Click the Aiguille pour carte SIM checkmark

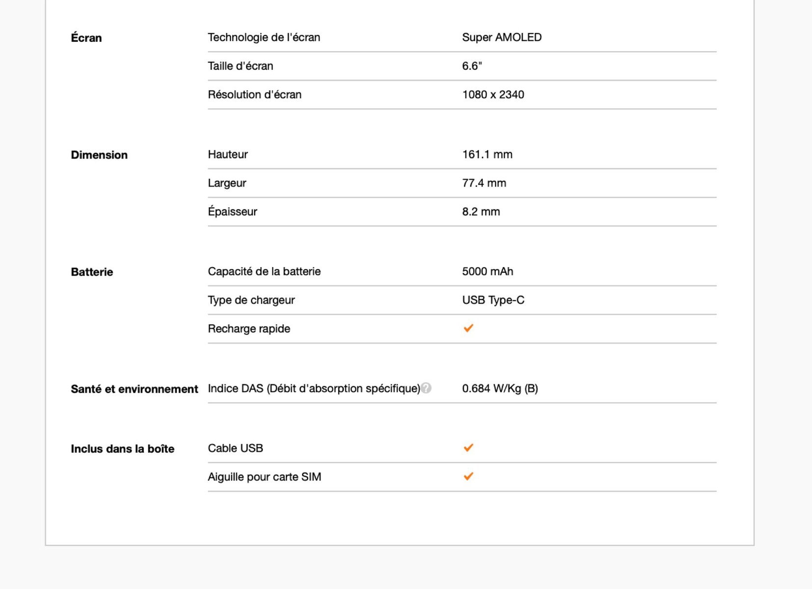click(468, 476)
